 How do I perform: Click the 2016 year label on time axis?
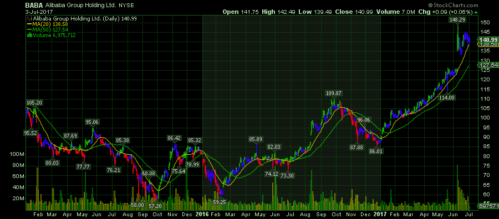pyautogui.click(x=202, y=214)
